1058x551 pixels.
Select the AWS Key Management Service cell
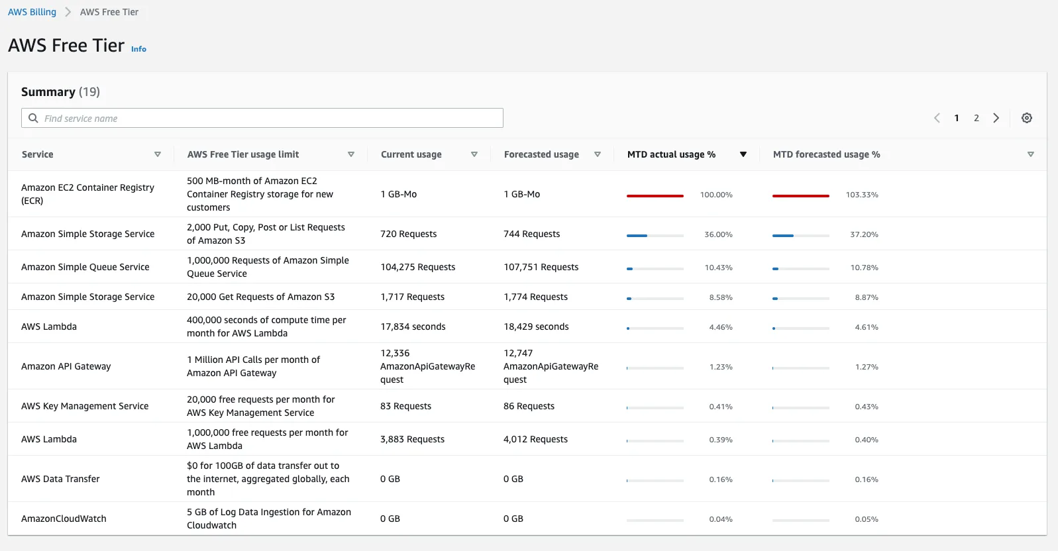tap(85, 406)
